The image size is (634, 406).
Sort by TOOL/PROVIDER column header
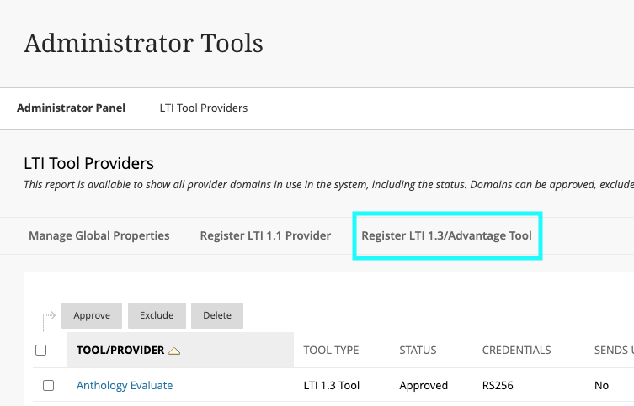click(120, 350)
